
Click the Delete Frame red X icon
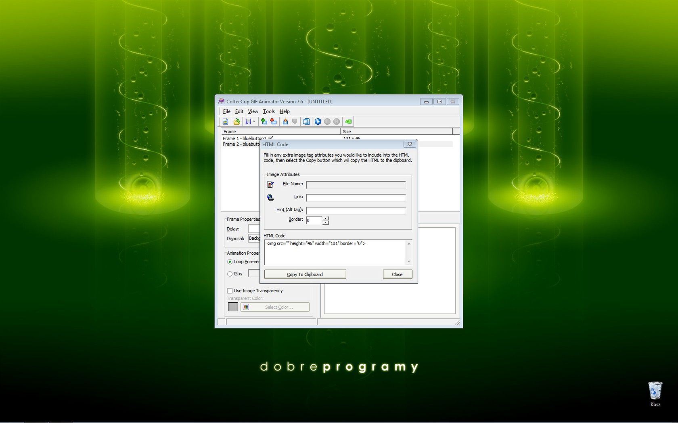[x=274, y=121]
